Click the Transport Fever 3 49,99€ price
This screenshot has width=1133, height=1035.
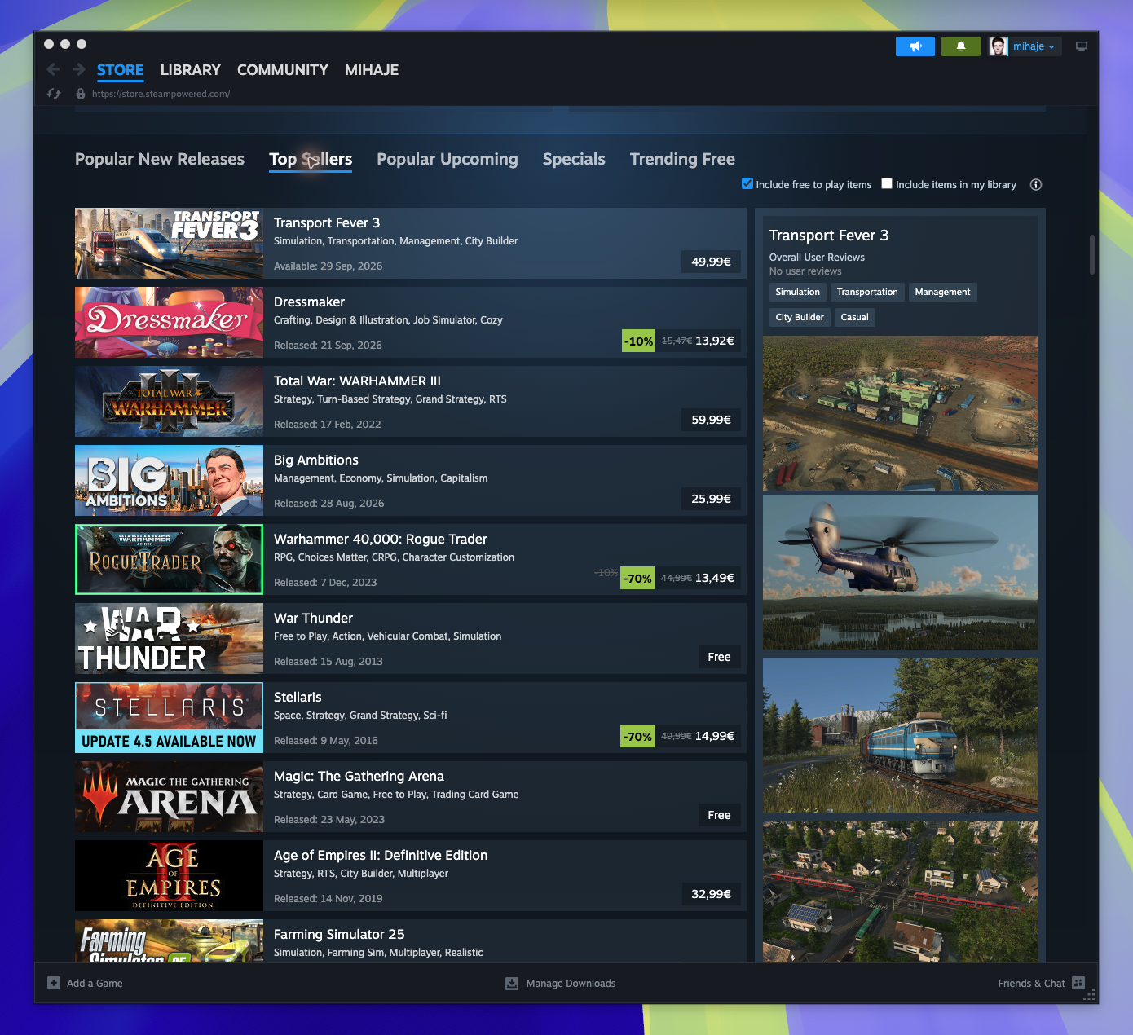711,262
